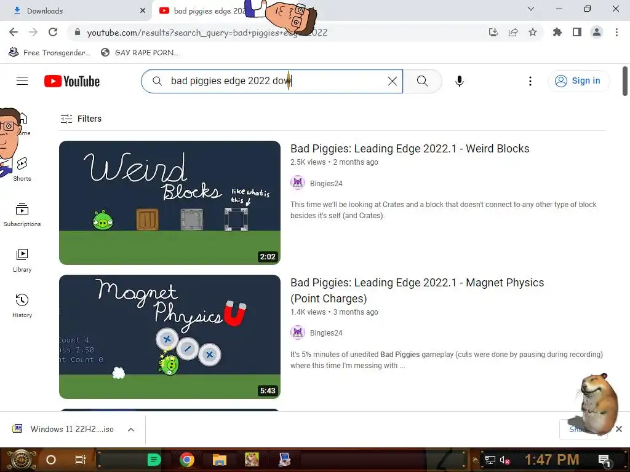Play Magnet Physics thumbnail
630x472 pixels.
tap(170, 336)
